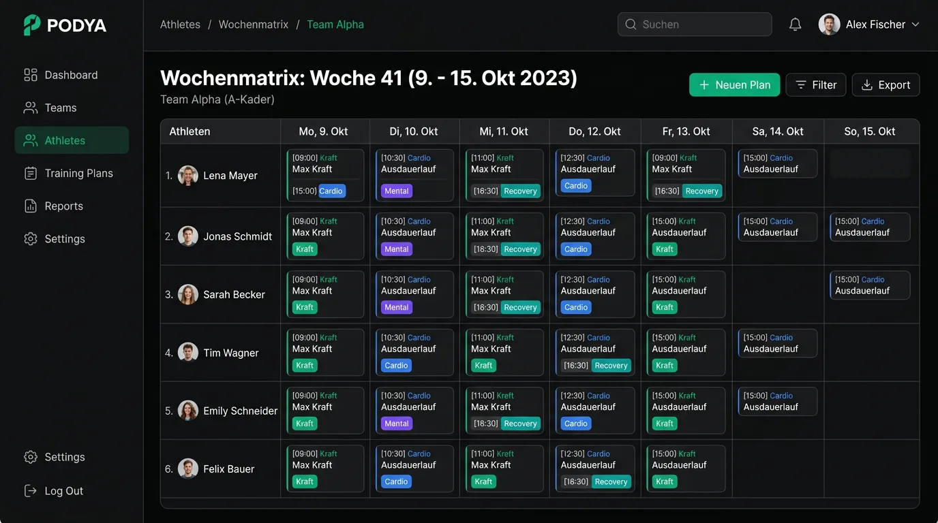Click Jonas Schmidt's Monday Kraft tag
Screen dimensions: 938x523
coord(305,249)
